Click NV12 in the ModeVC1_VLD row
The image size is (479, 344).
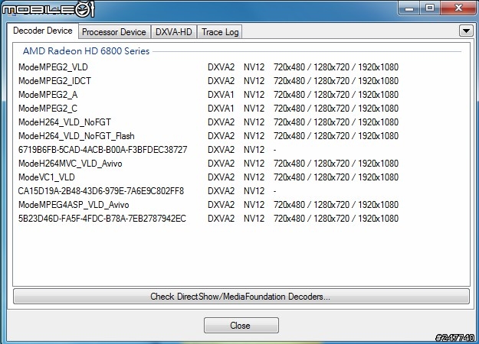click(x=254, y=177)
